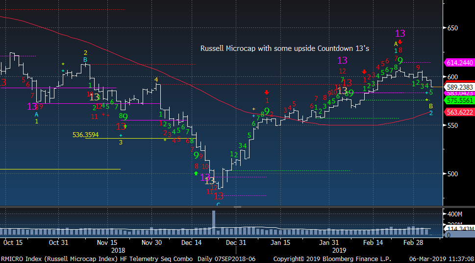Click the yellow A marker under topmost 13
The height and width of the screenshot is (263, 475).
click(x=396, y=44)
